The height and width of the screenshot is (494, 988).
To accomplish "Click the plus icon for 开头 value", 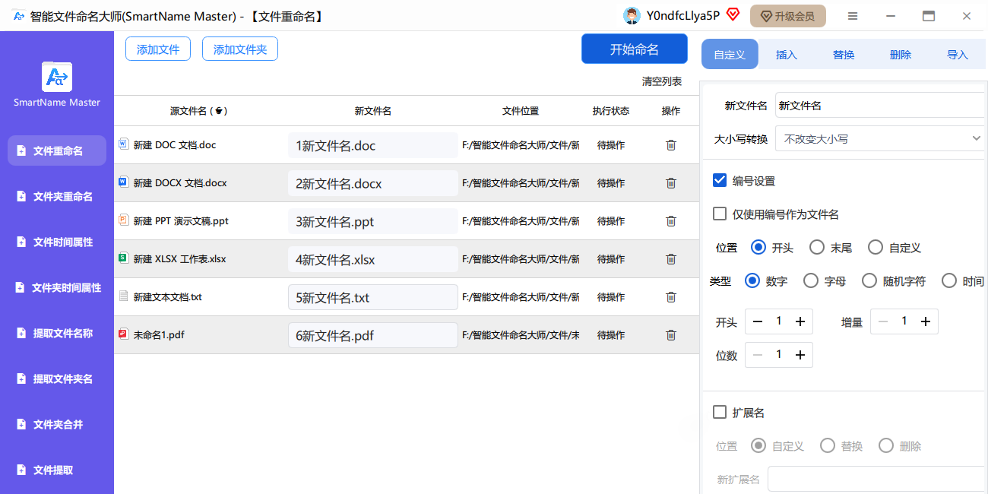I will click(800, 321).
